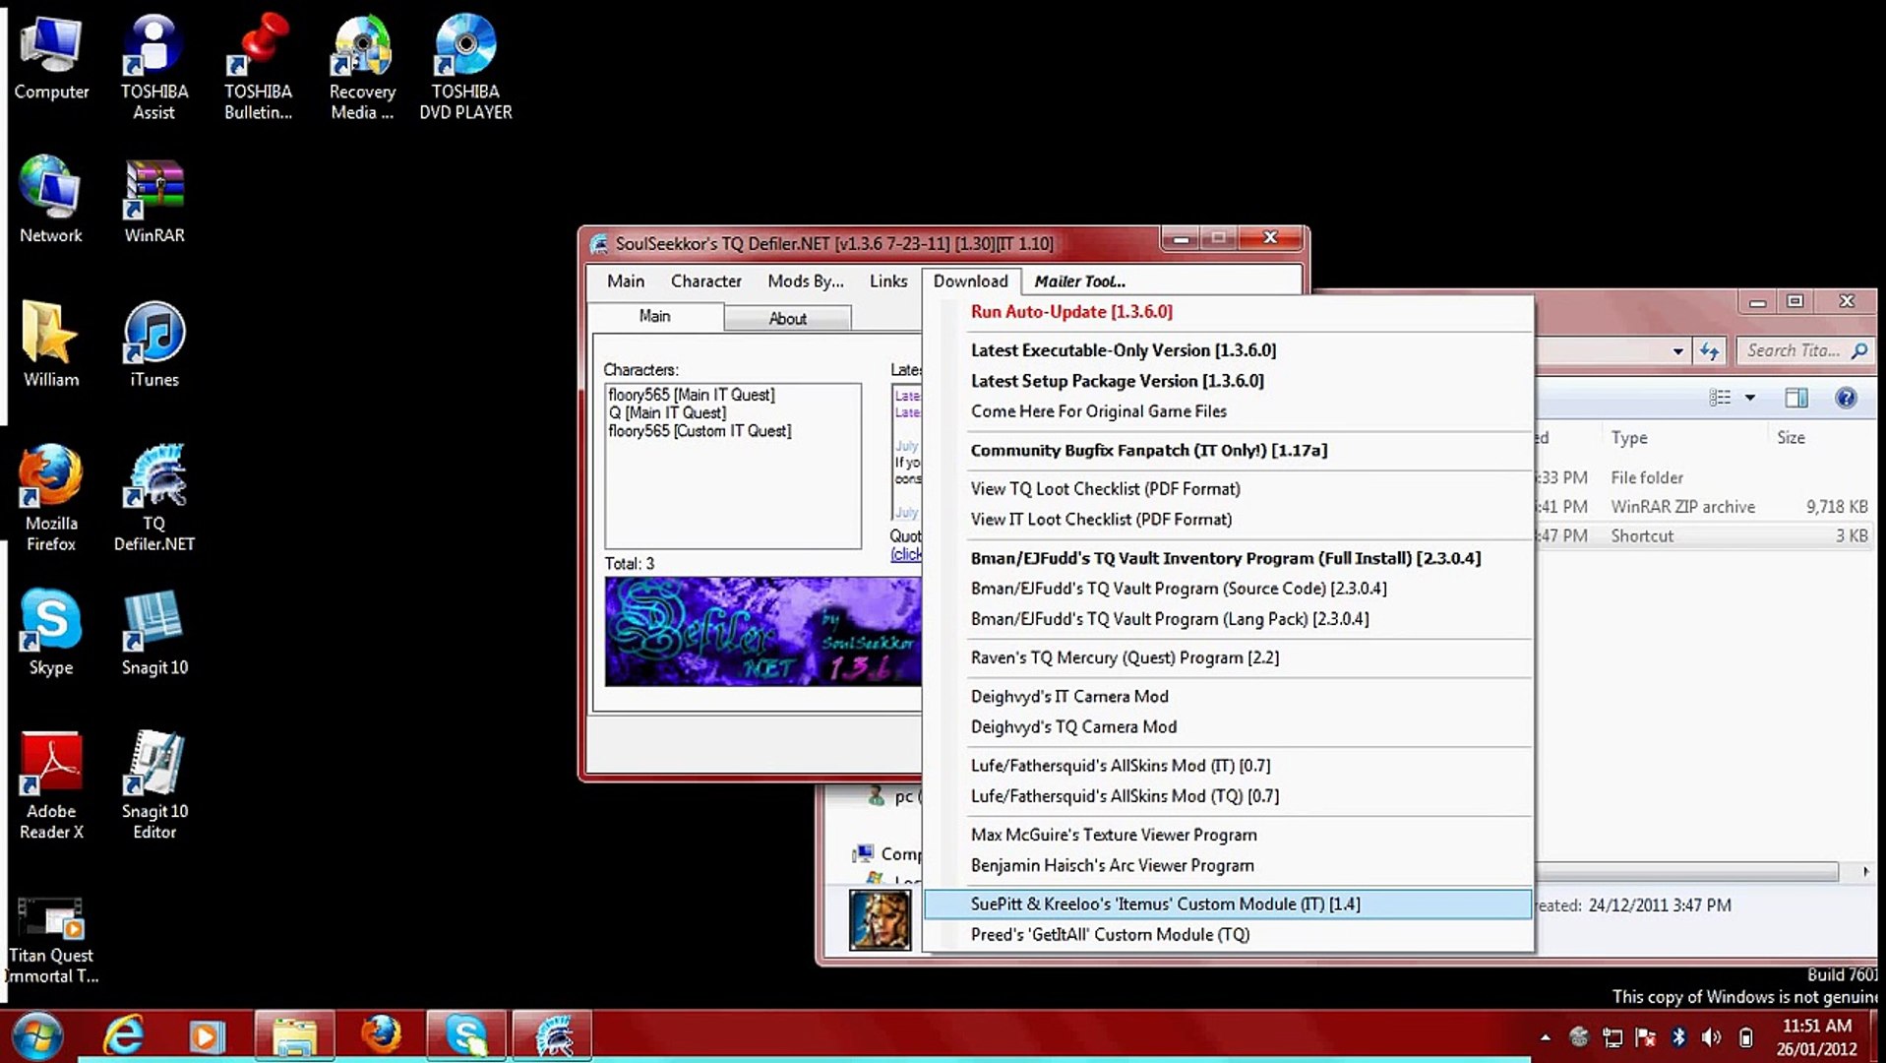Switch to Skype on the taskbar

(466, 1036)
